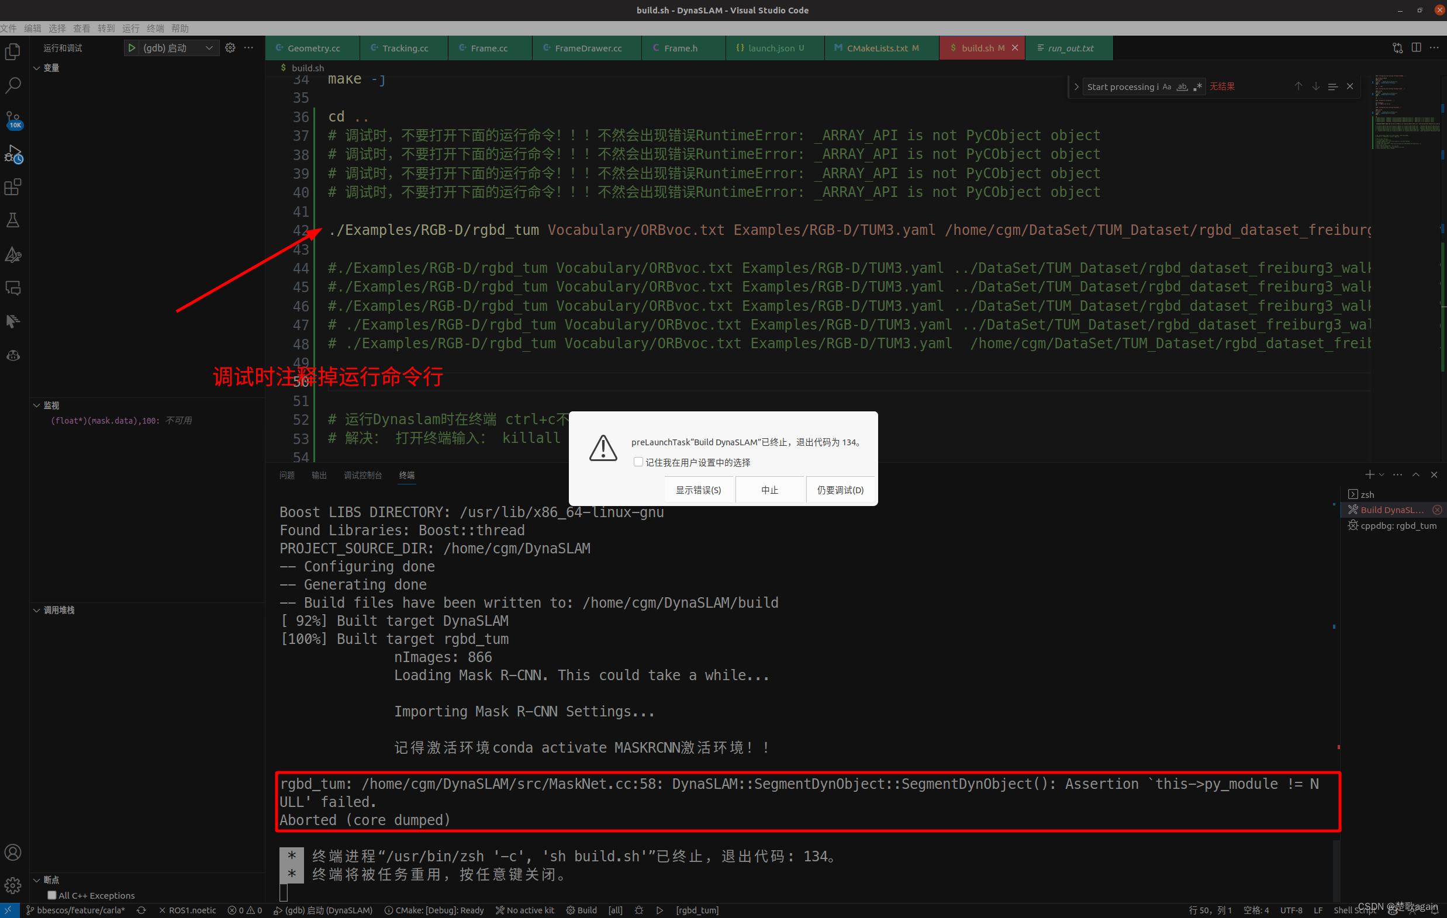Open the Manage gear at sidebar bottom
1447x918 pixels.
(x=13, y=885)
